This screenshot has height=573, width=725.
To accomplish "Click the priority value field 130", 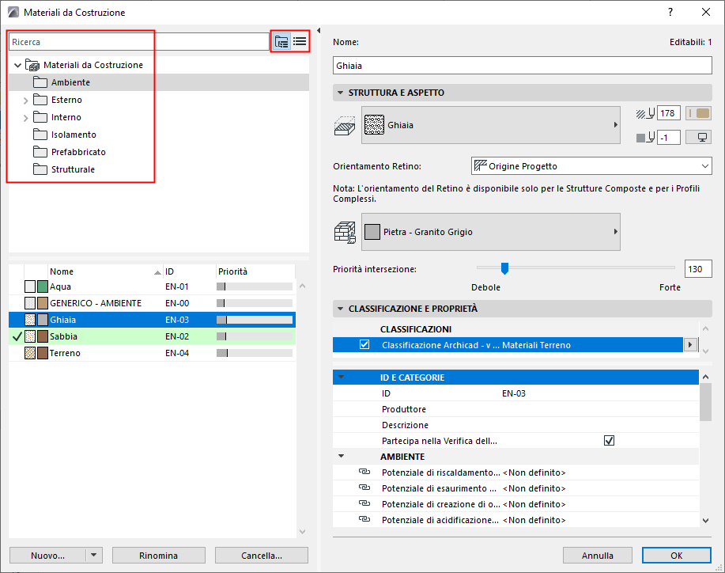I will click(x=697, y=269).
